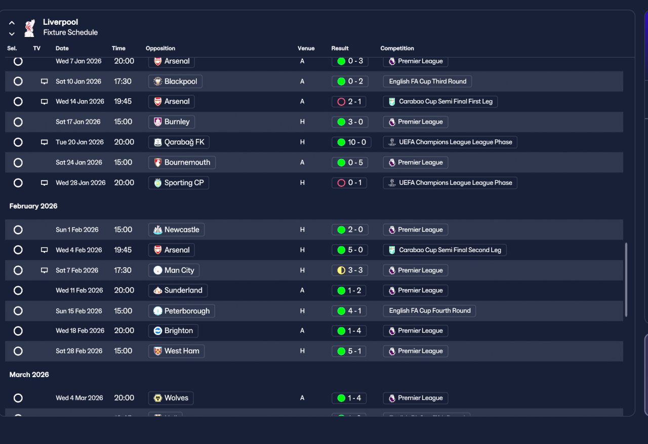Image resolution: width=648 pixels, height=444 pixels.
Task: Sort by the Competition column header
Action: point(397,49)
